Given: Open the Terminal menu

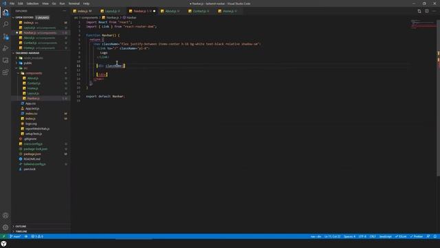Looking at the screenshot, I should click(74, 3).
